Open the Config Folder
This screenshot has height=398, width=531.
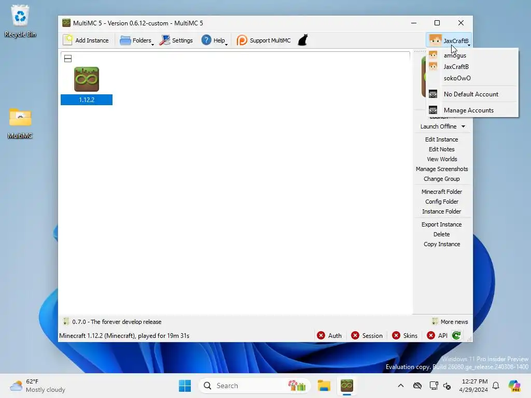[442, 202]
